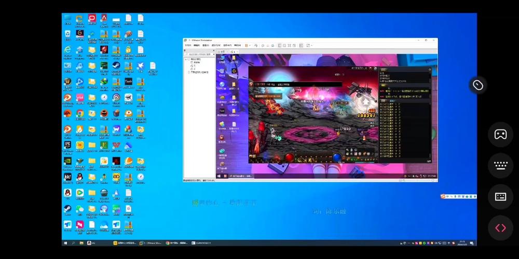Open the black Tools desktop shortcut
519x259 pixels.
(128, 81)
